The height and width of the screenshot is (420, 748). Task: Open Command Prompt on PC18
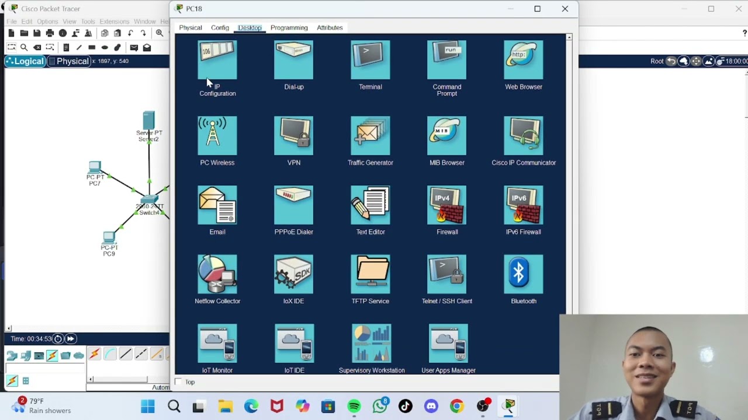(x=446, y=60)
